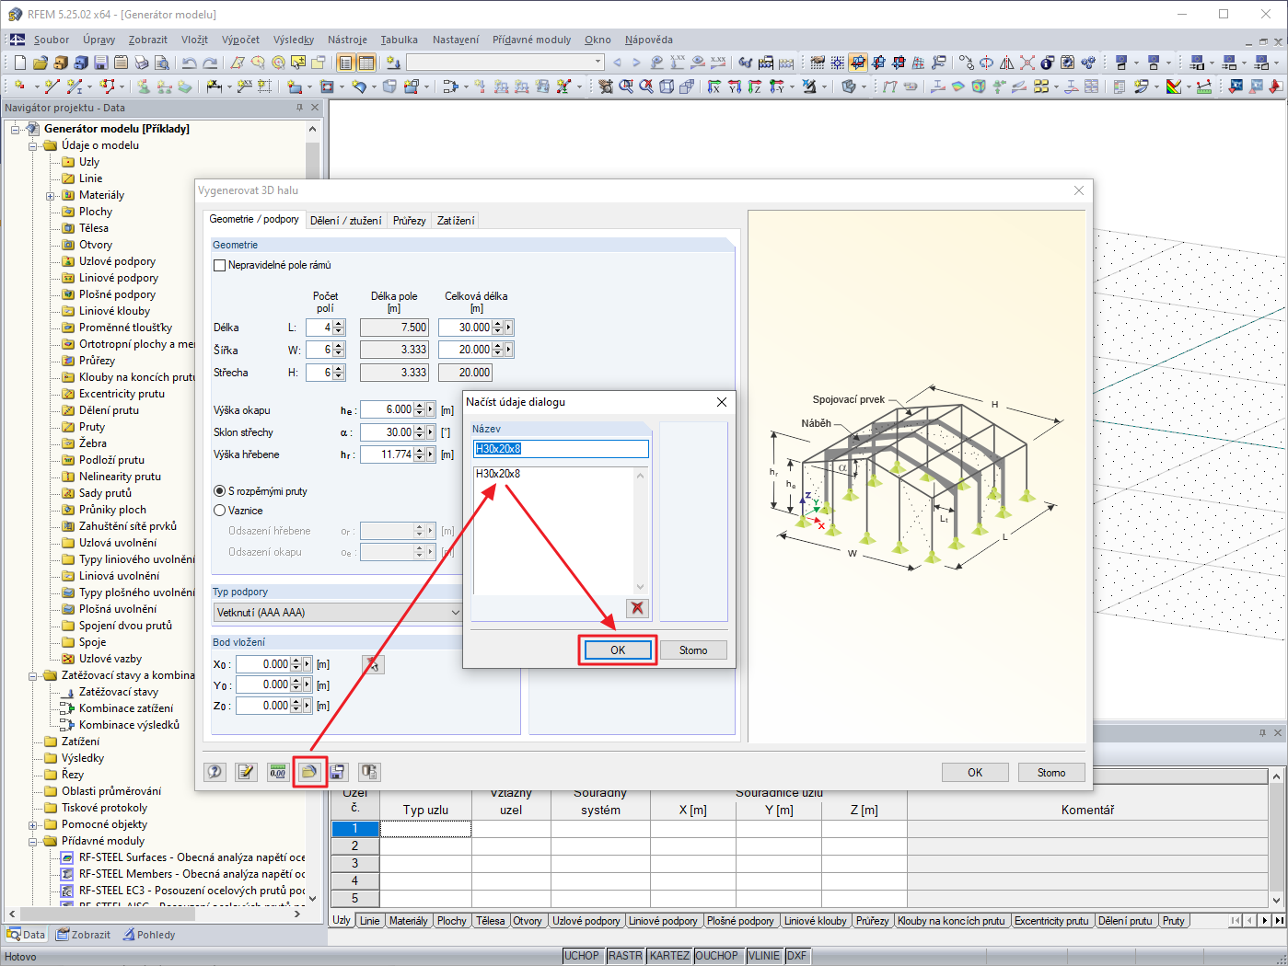The width and height of the screenshot is (1288, 966).
Task: Click the mirror view icon in toolbar
Action: click(1006, 63)
